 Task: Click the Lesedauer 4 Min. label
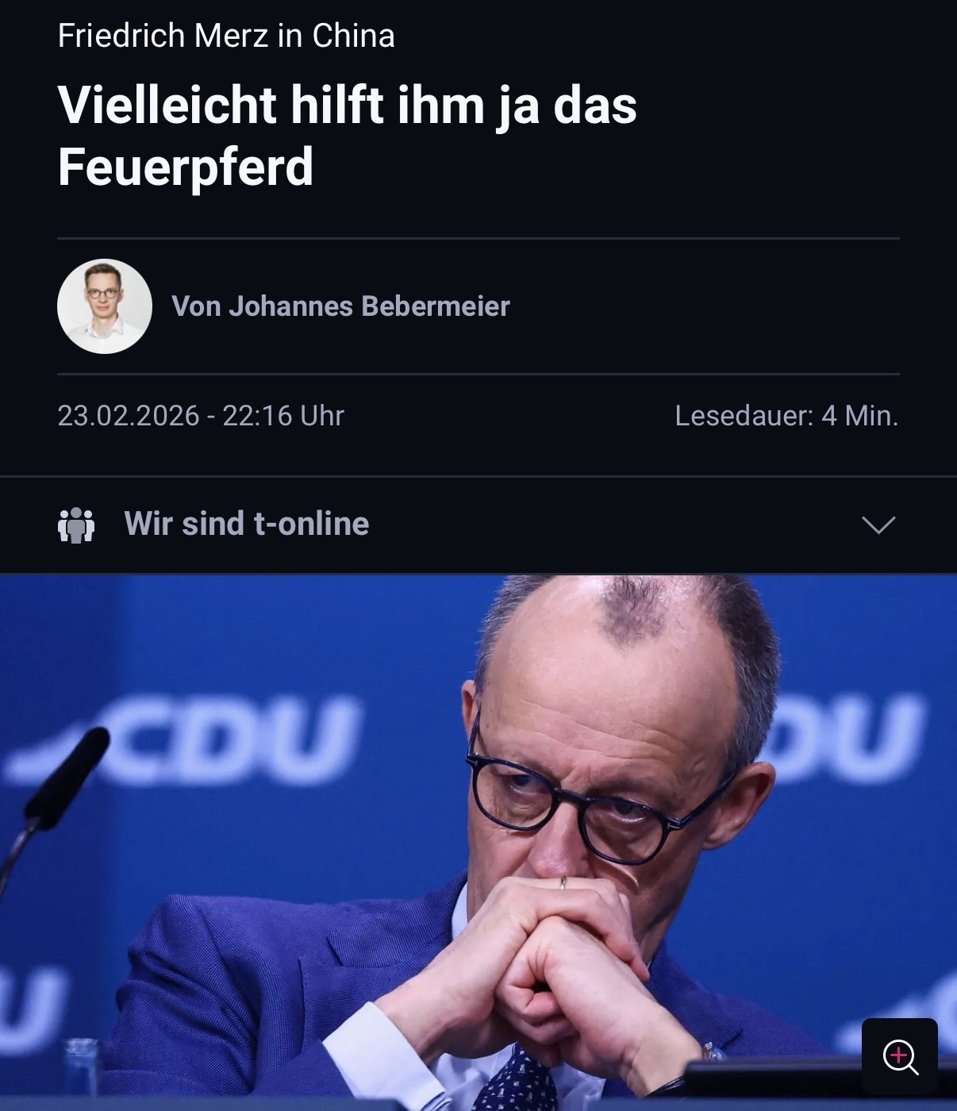coord(786,415)
